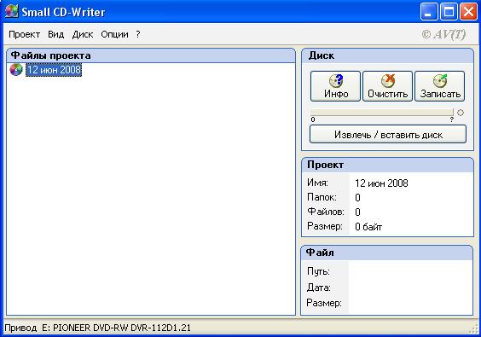Click the Дата label in Файл panel

[x=318, y=288]
